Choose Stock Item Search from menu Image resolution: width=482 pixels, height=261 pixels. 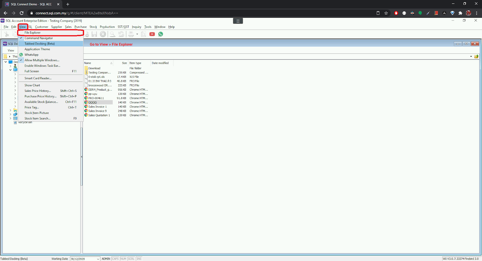pos(37,118)
